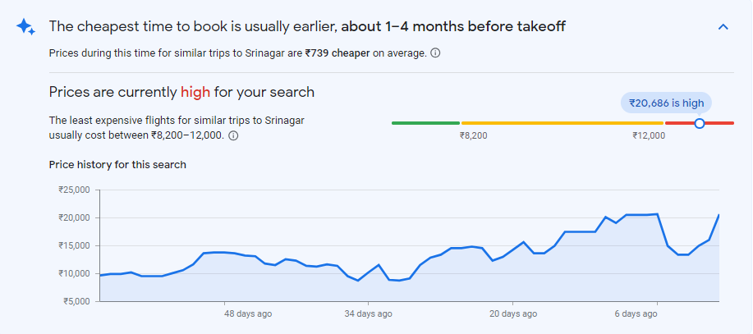
Task: Click the 'cheapest time to book' header text
Action: click(x=307, y=27)
